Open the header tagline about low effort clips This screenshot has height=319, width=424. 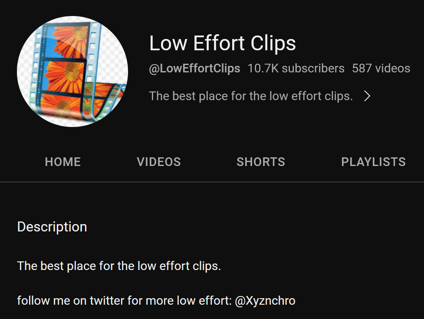click(251, 96)
